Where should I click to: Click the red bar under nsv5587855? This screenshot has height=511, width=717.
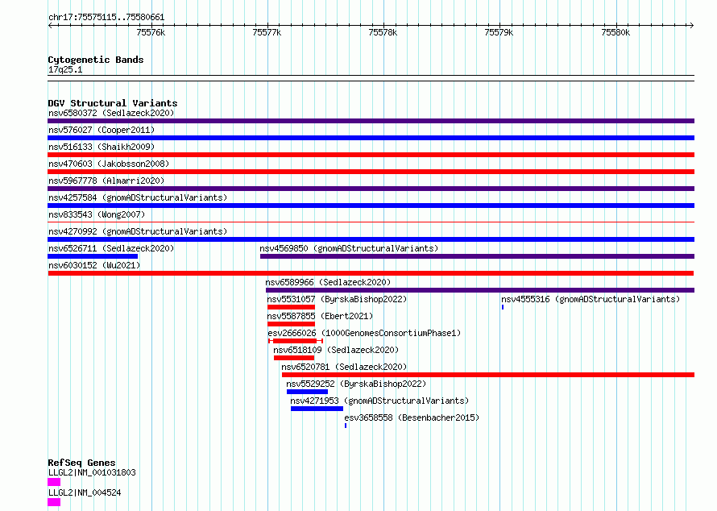click(292, 324)
